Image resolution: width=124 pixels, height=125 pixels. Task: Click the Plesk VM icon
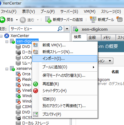[18, 79]
